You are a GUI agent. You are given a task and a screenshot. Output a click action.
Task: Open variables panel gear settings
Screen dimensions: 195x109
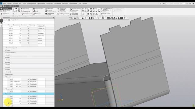click(54, 18)
